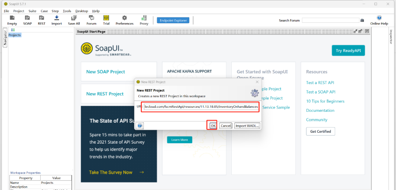Viewport: 396px width, 190px height.
Task: Click OK in New REST Project dialog
Action: coord(213,126)
